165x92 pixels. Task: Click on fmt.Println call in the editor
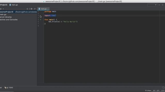coord(54,22)
